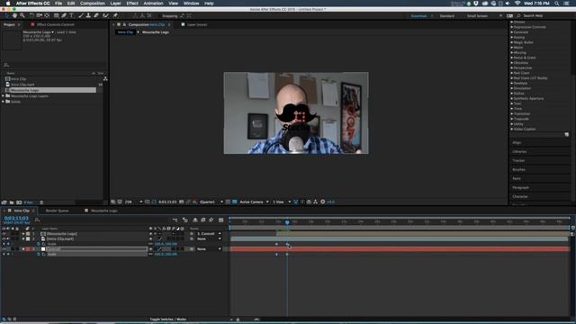
Task: Enable Motion Blur for the composition timeline
Action: click(x=211, y=220)
